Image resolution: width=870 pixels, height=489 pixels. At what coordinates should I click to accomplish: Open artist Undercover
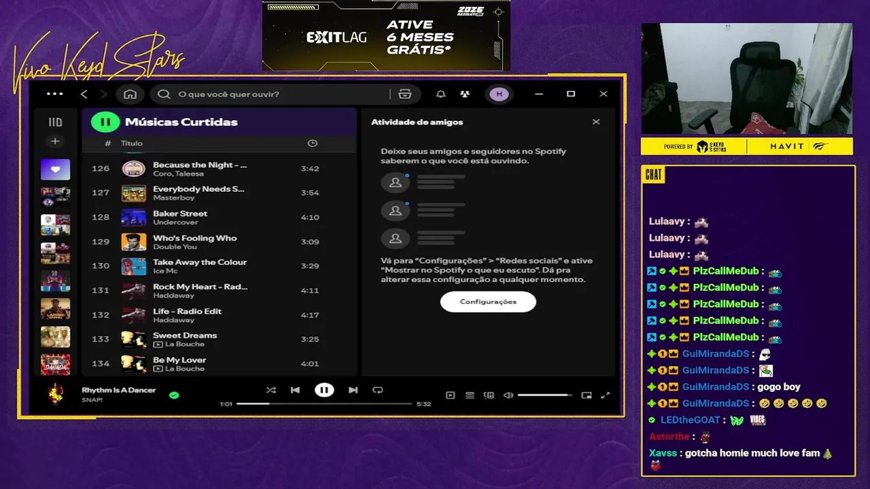(175, 222)
